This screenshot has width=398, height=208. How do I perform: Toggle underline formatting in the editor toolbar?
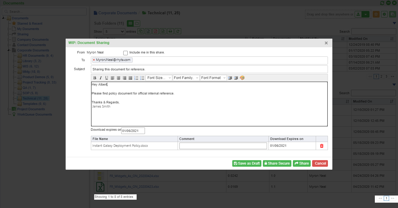[107, 78]
